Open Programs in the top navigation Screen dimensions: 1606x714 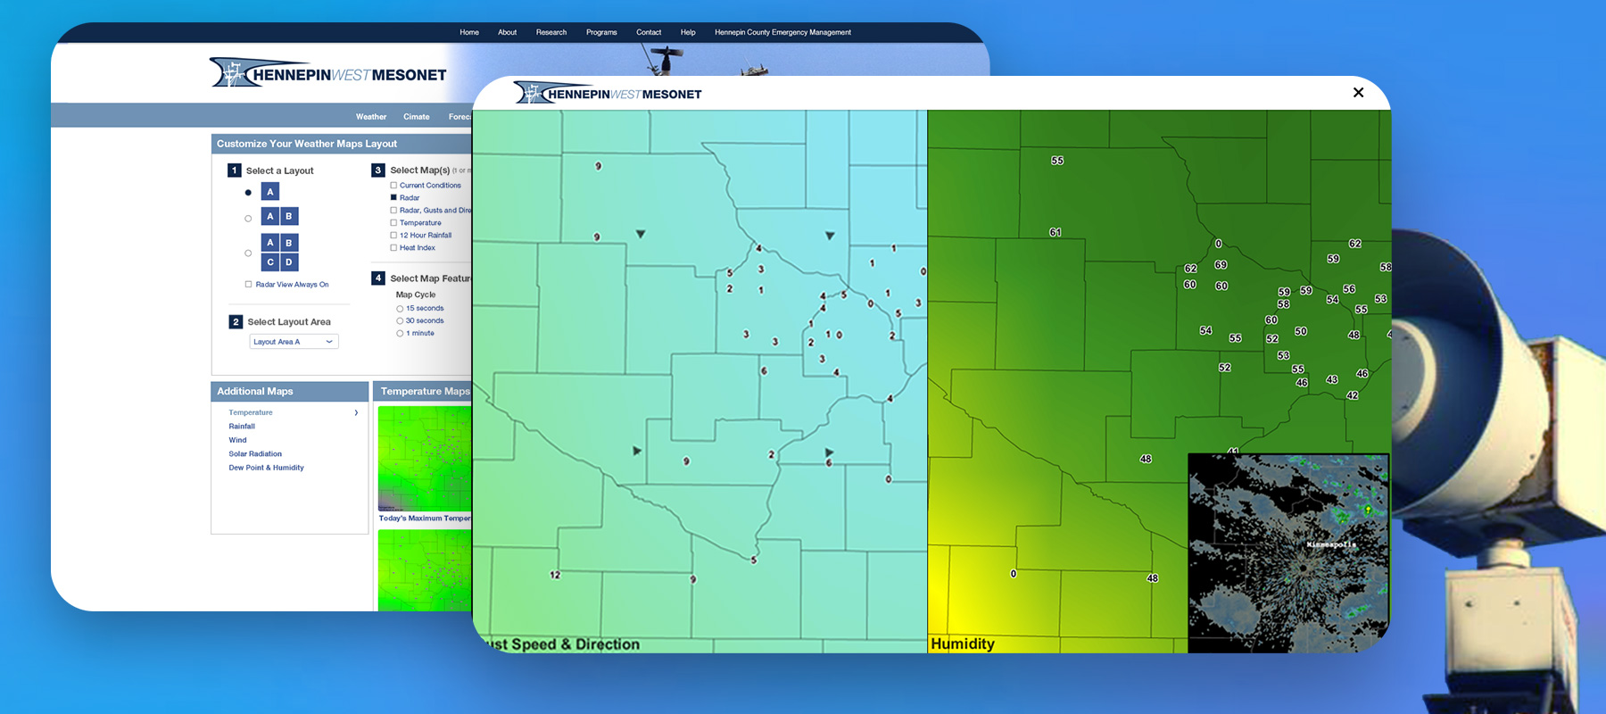[x=601, y=32]
